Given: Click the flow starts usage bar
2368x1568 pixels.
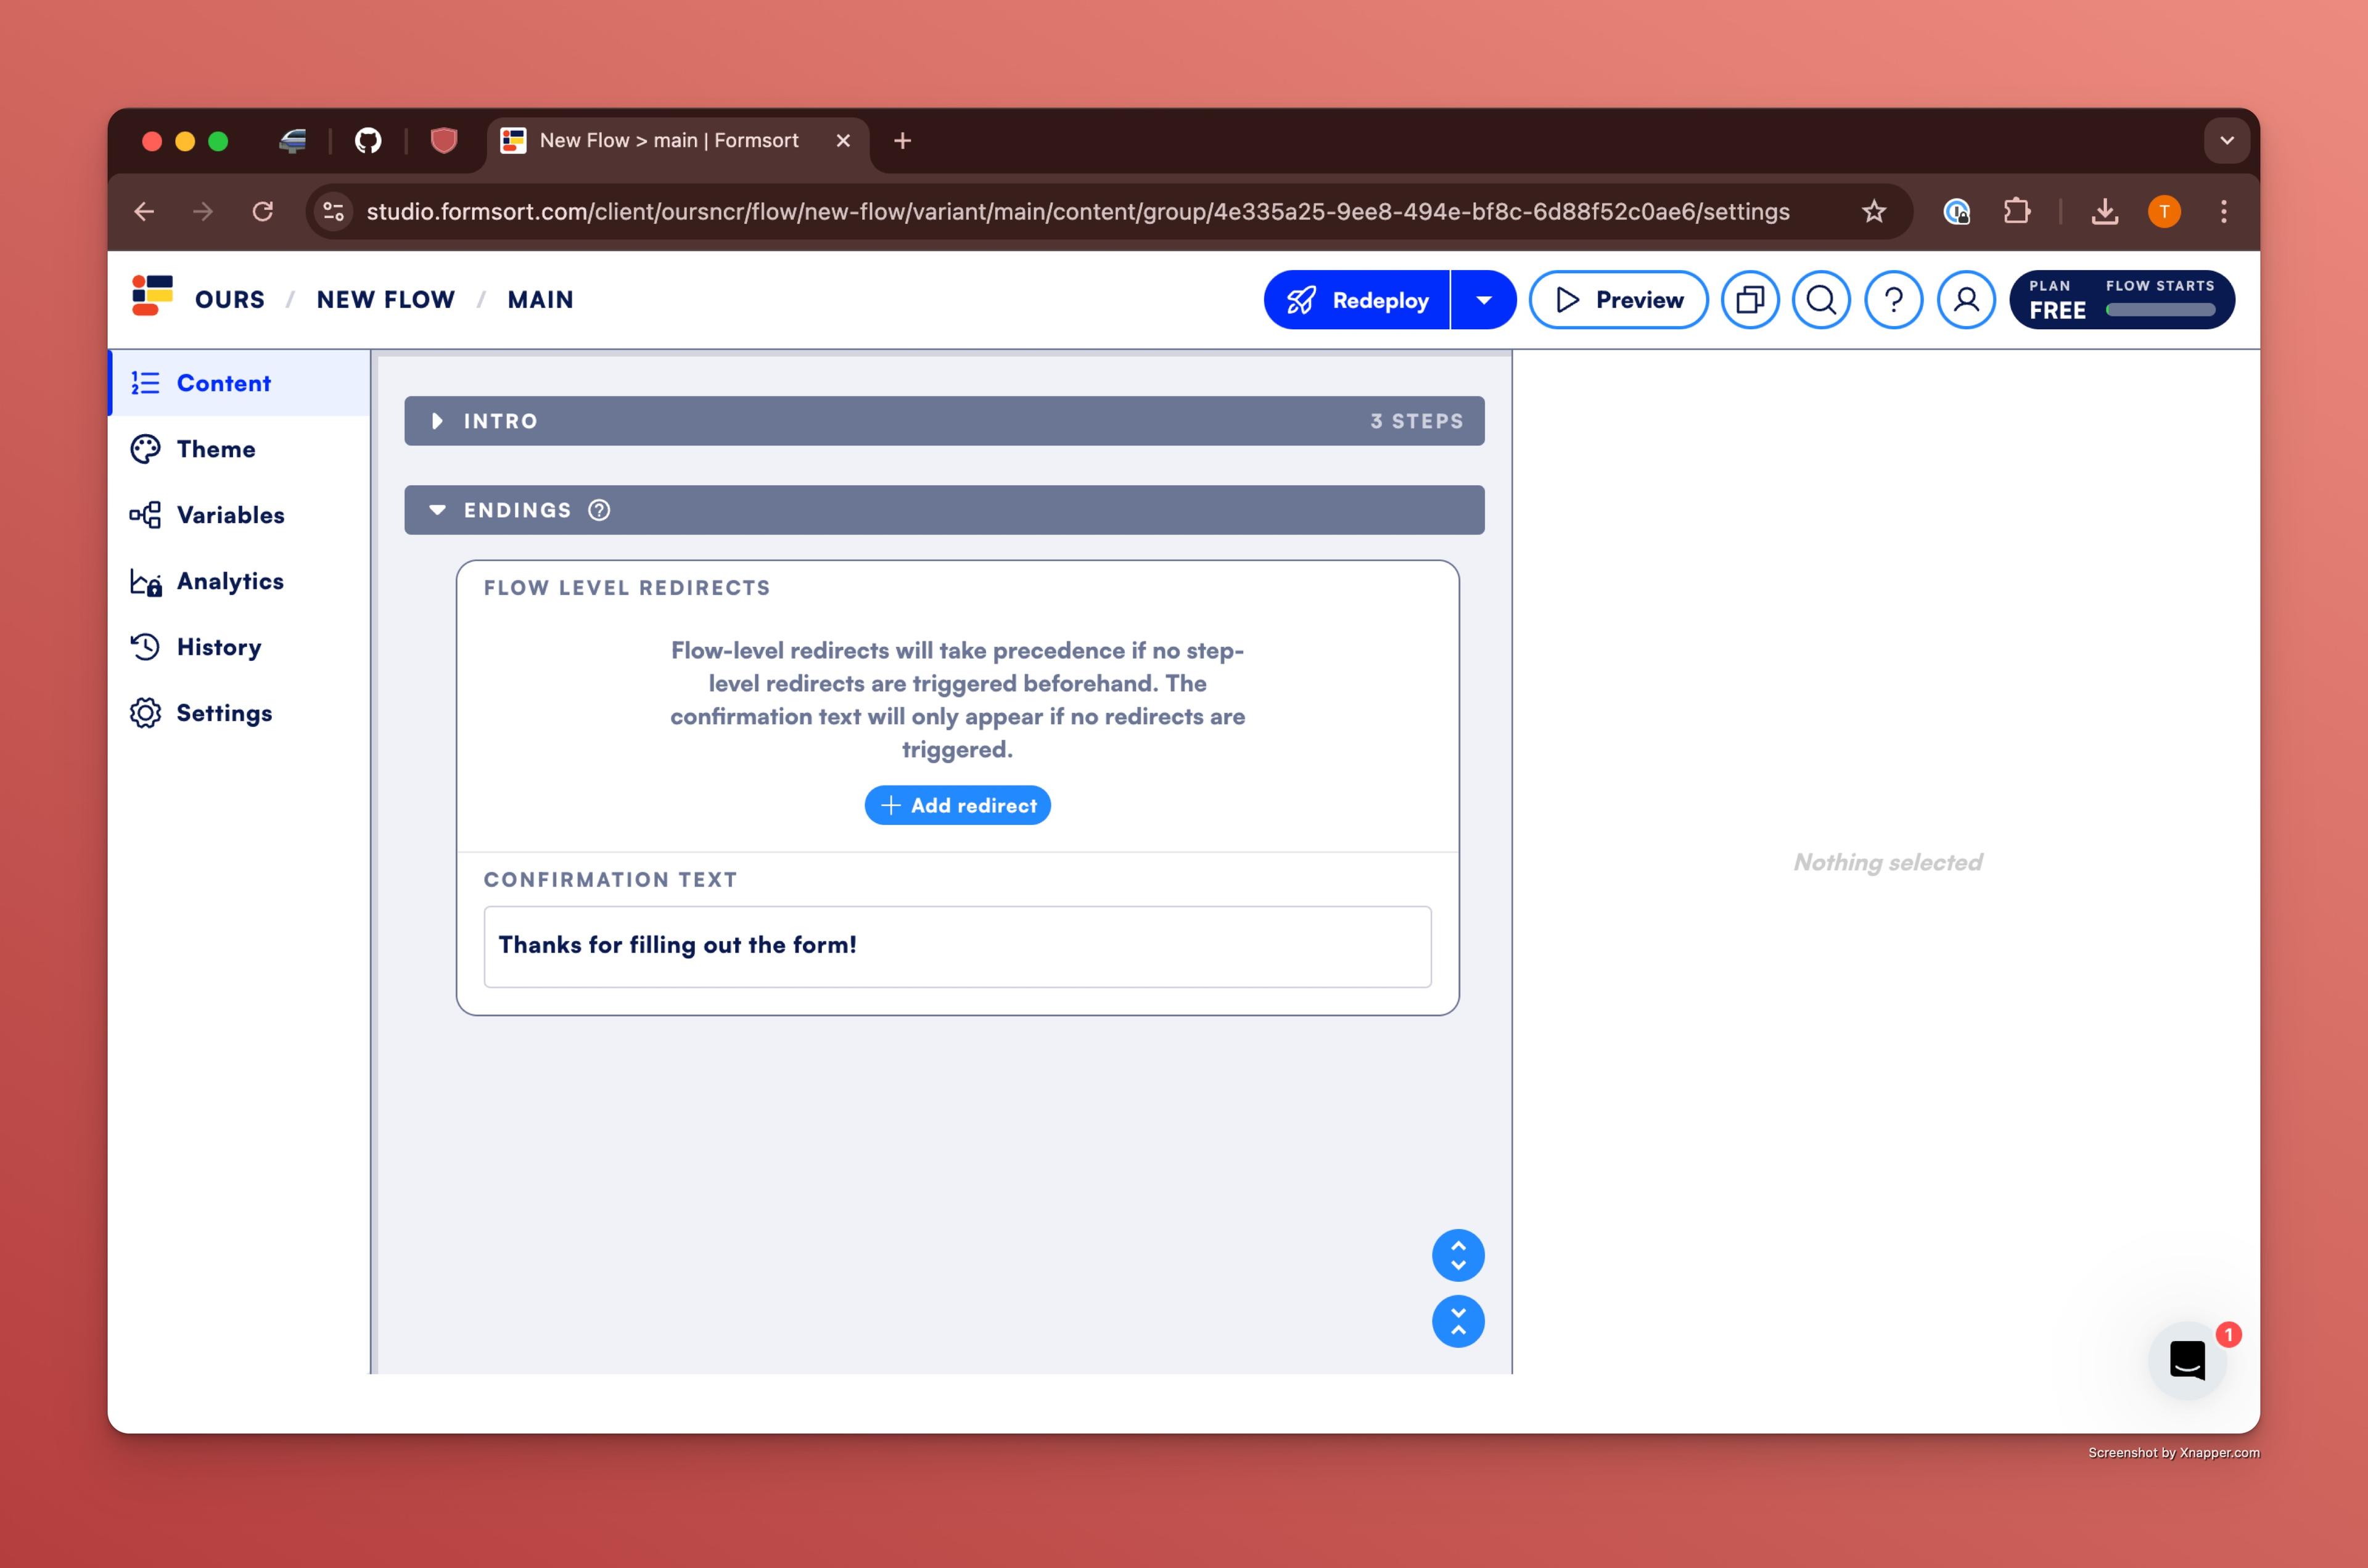Looking at the screenshot, I should (x=2160, y=310).
